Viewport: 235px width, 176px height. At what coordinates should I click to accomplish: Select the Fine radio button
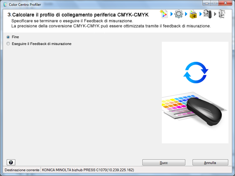(8, 37)
